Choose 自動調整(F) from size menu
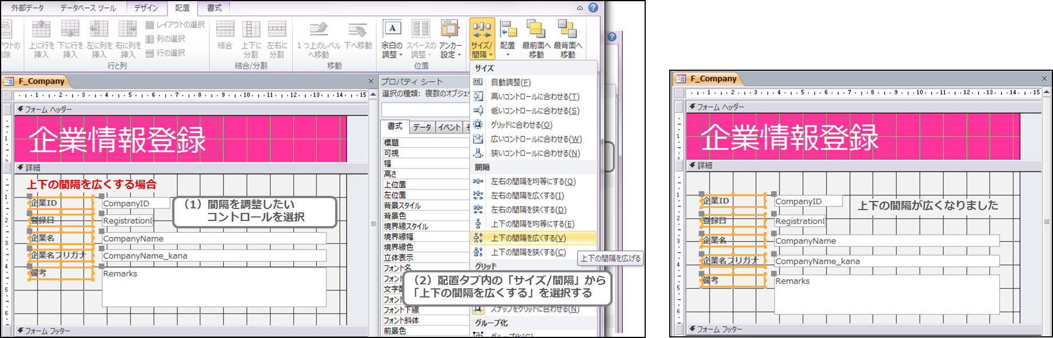Screen dimensions: 1053x338 [534, 82]
